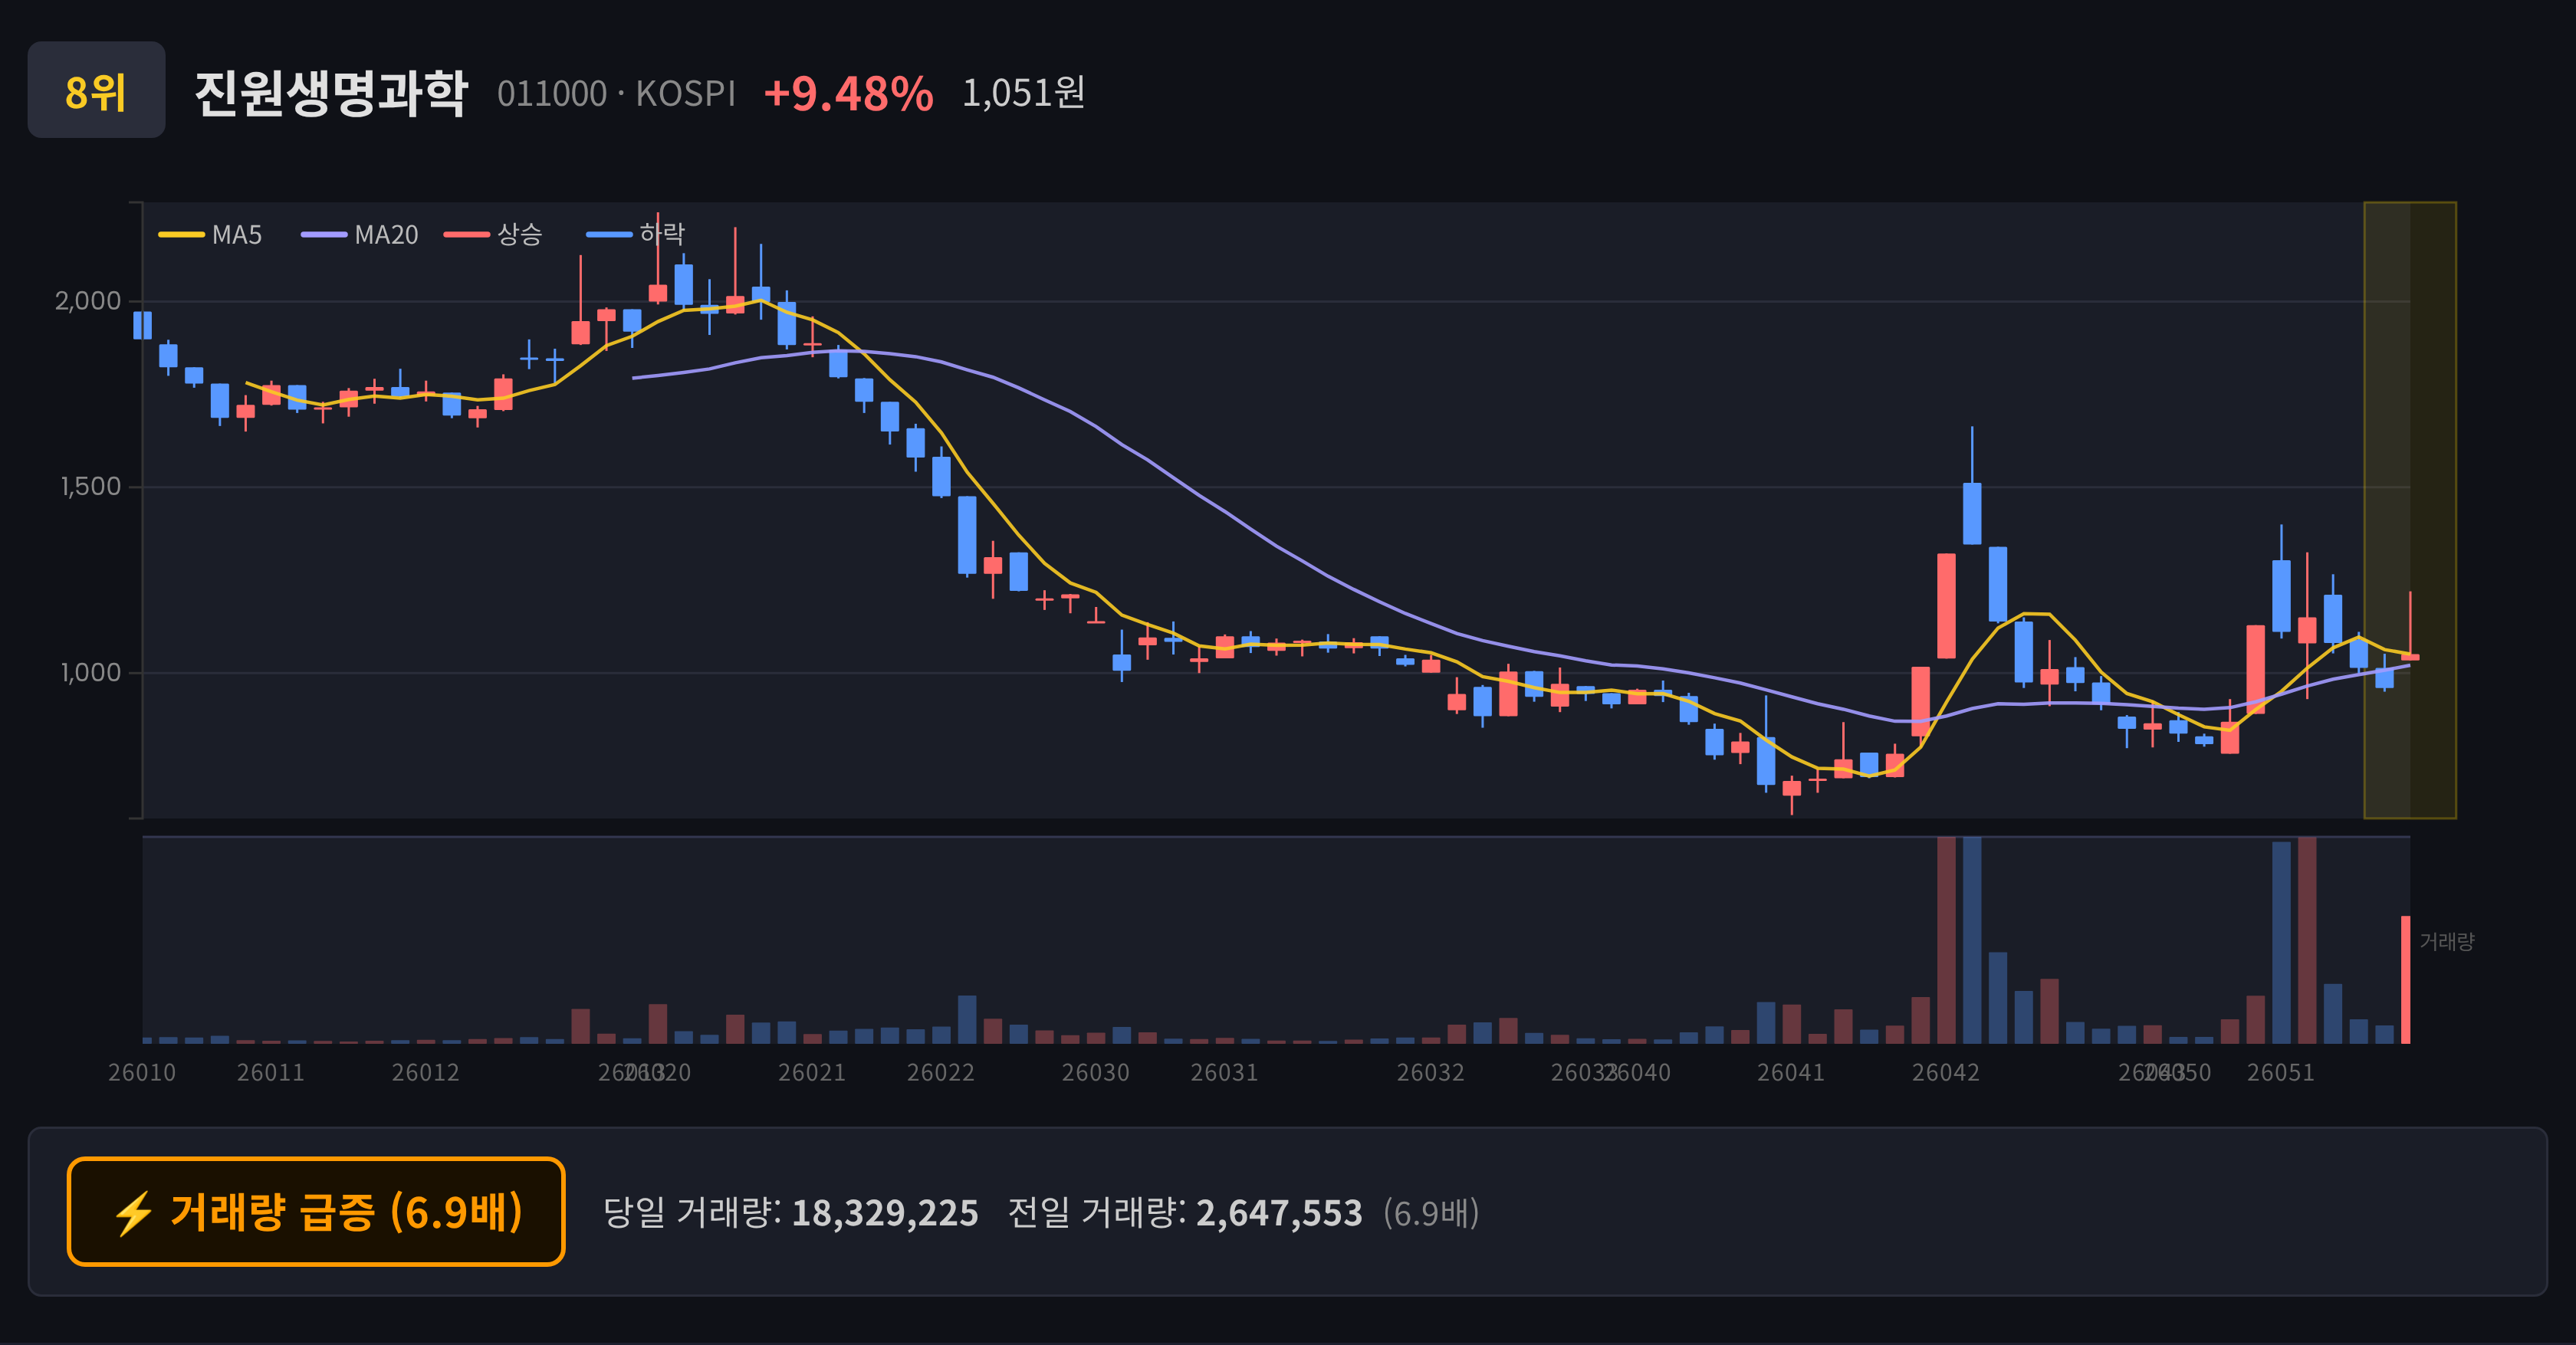Click the 011000 · KOSPI ticker code

click(x=616, y=93)
